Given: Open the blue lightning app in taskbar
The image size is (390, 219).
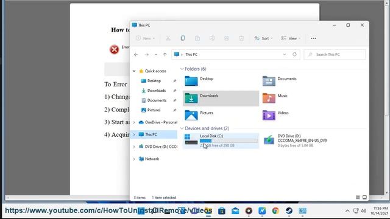Looking at the screenshot, I should pyautogui.click(x=262, y=211).
